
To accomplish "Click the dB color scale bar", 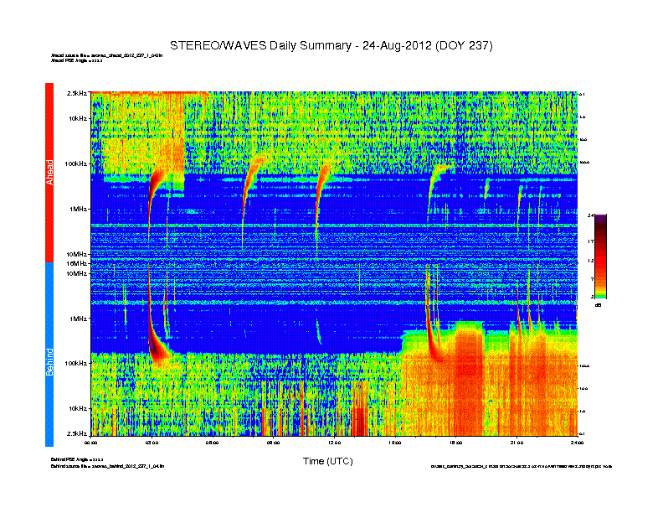I will 600,256.
